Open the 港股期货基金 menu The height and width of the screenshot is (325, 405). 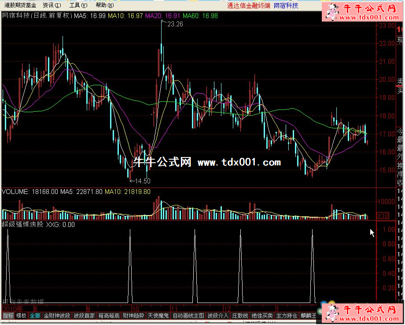[x=20, y=5]
